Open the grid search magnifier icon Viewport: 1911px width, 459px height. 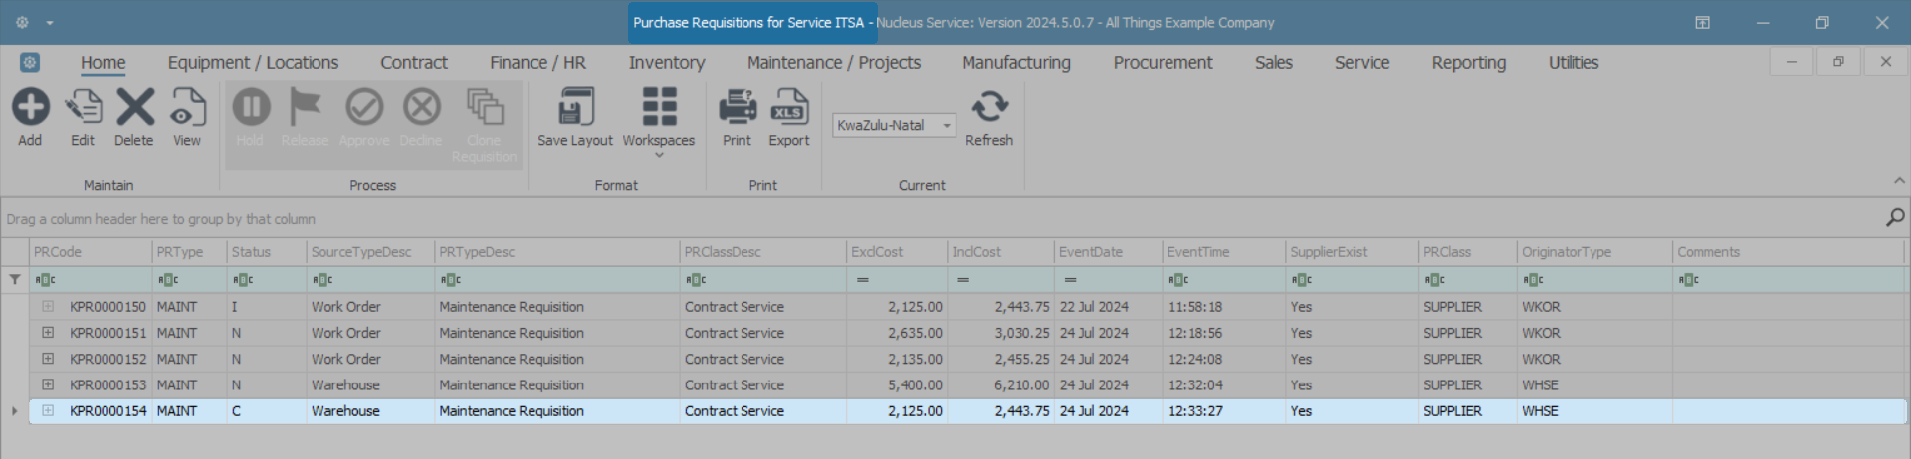tap(1895, 217)
